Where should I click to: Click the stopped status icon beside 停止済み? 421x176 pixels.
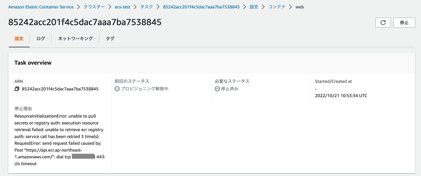pos(217,89)
